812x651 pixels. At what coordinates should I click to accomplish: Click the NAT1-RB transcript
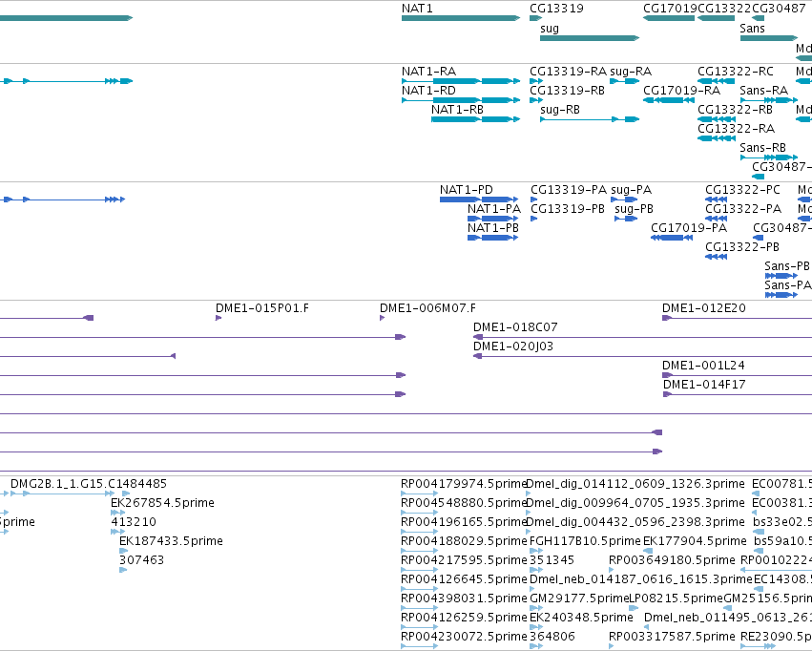475,119
